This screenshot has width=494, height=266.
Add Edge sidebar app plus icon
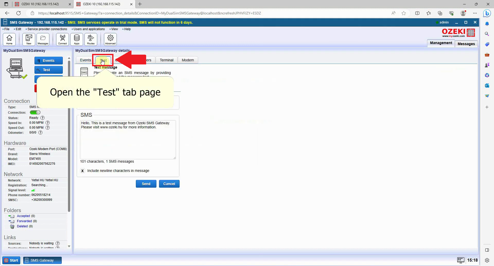tap(487, 107)
